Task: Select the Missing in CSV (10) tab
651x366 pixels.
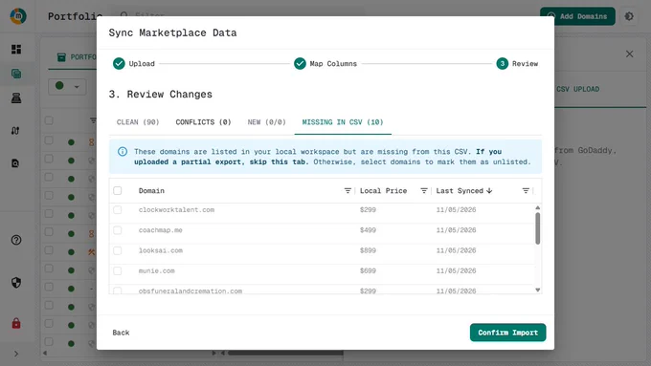Action: click(x=343, y=122)
